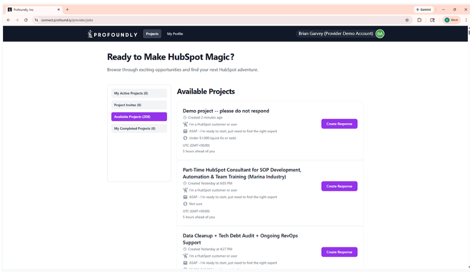The image size is (470, 274).
Task: Select Project Invites (0)
Action: pos(139,105)
